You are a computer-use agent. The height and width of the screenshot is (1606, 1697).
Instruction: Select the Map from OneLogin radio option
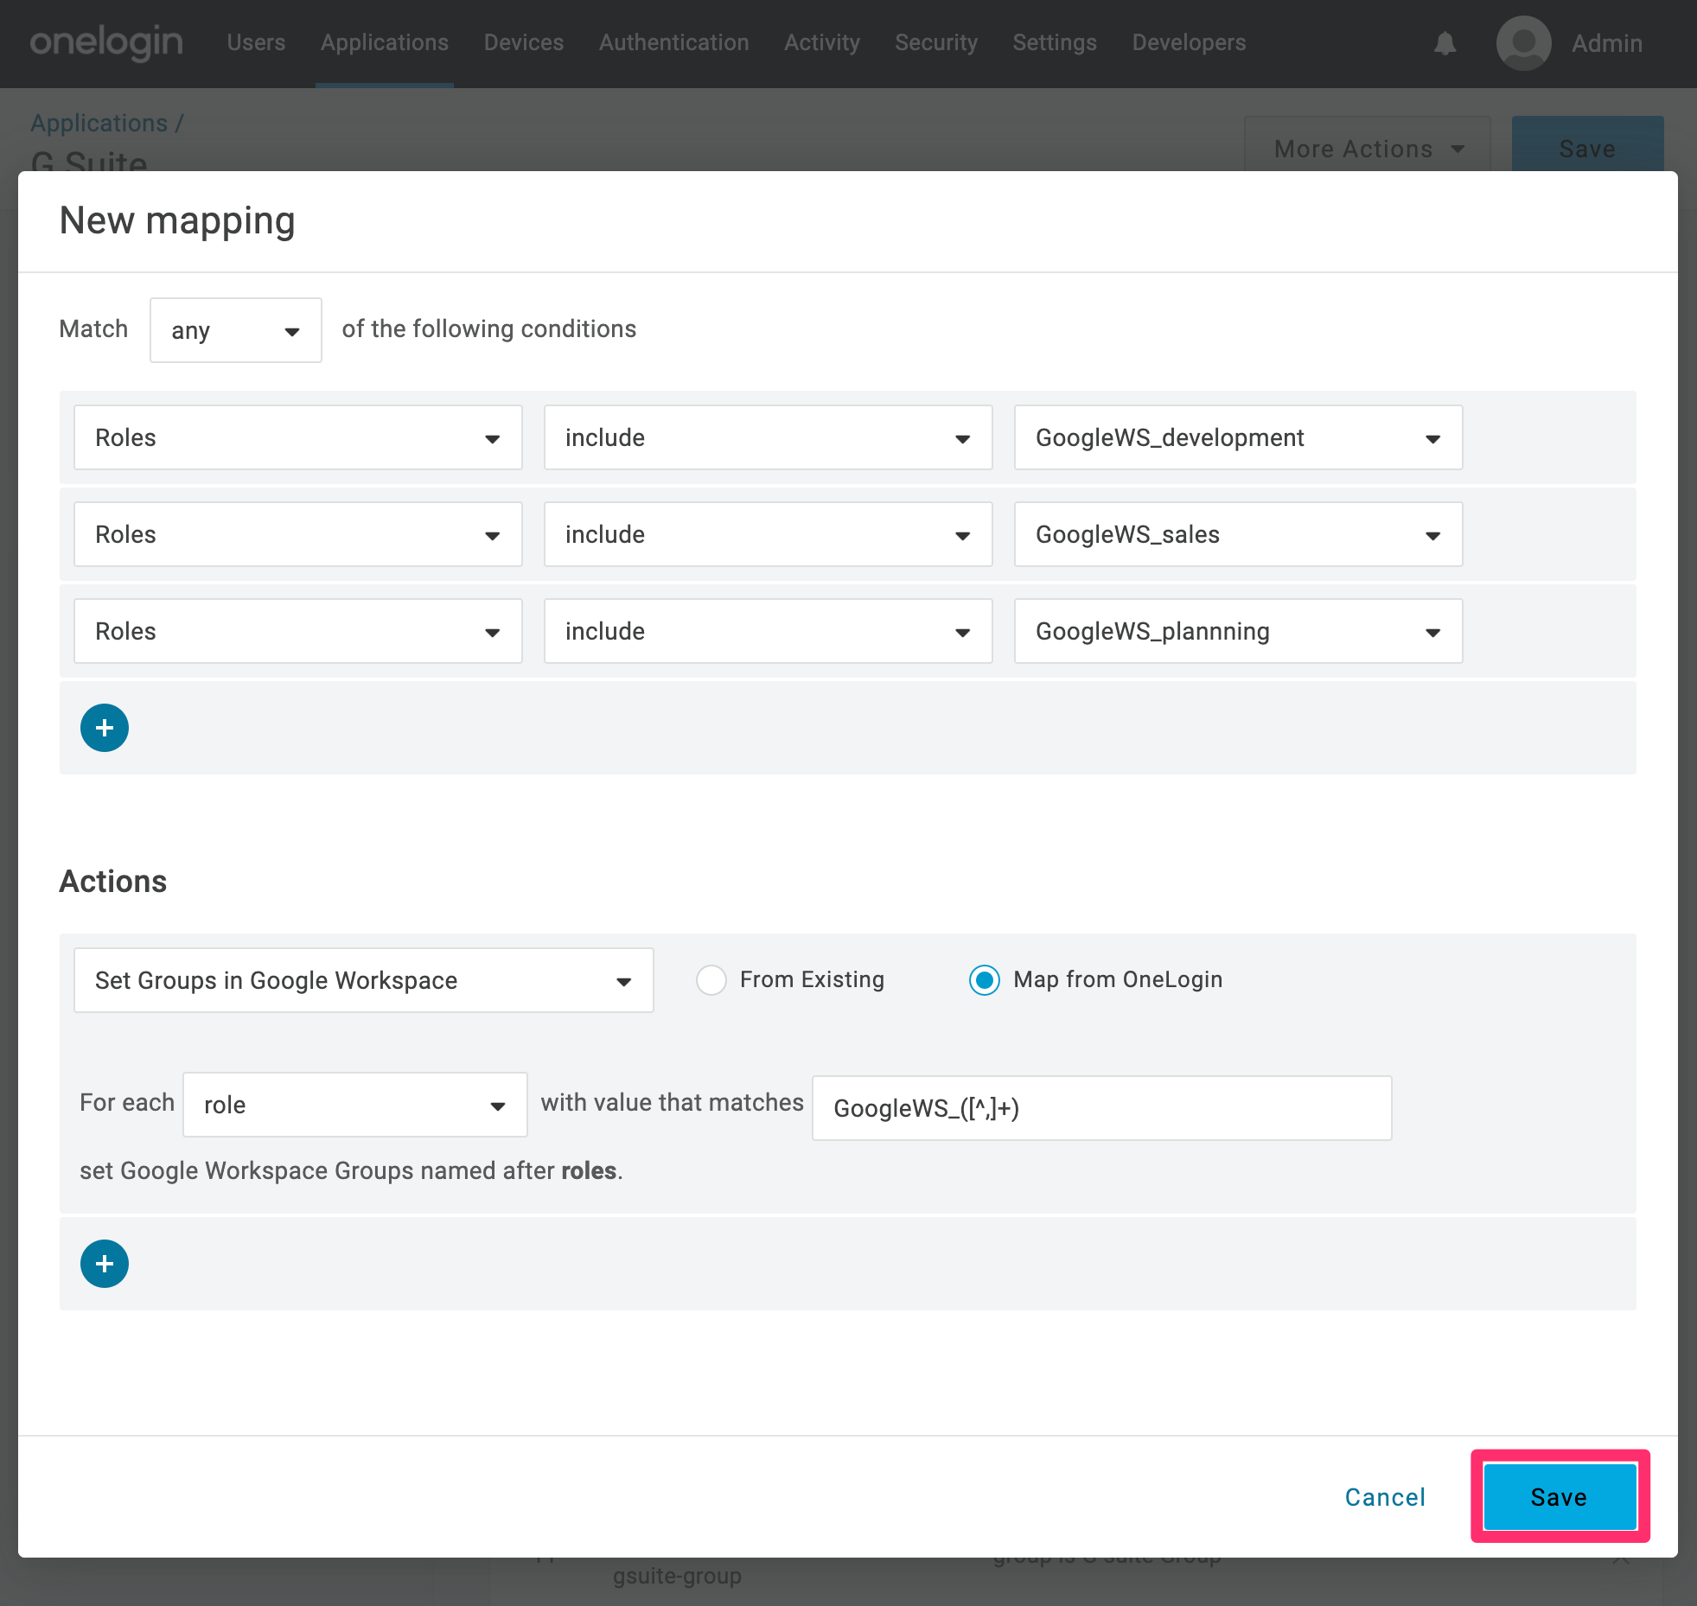click(985, 980)
